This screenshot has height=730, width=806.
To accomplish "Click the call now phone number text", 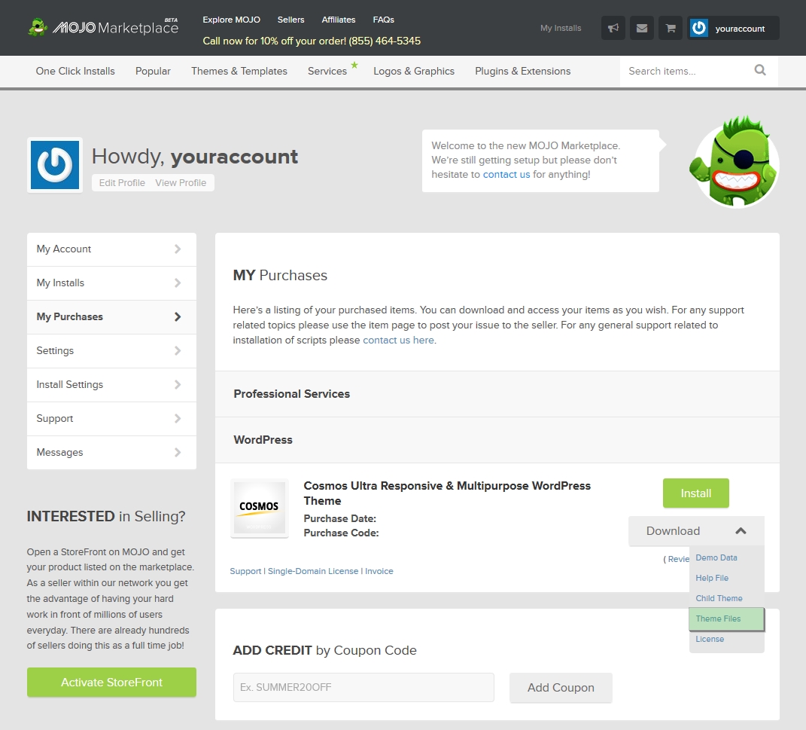I will (312, 41).
